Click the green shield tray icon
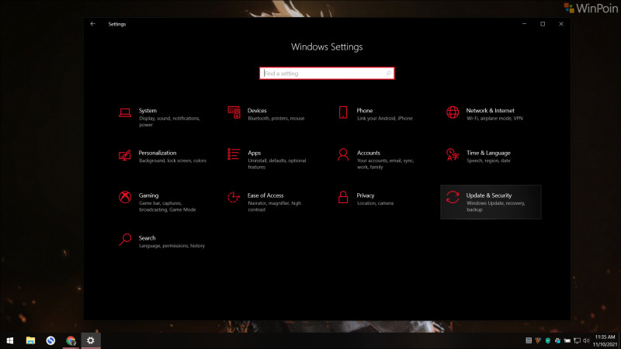 (548, 340)
